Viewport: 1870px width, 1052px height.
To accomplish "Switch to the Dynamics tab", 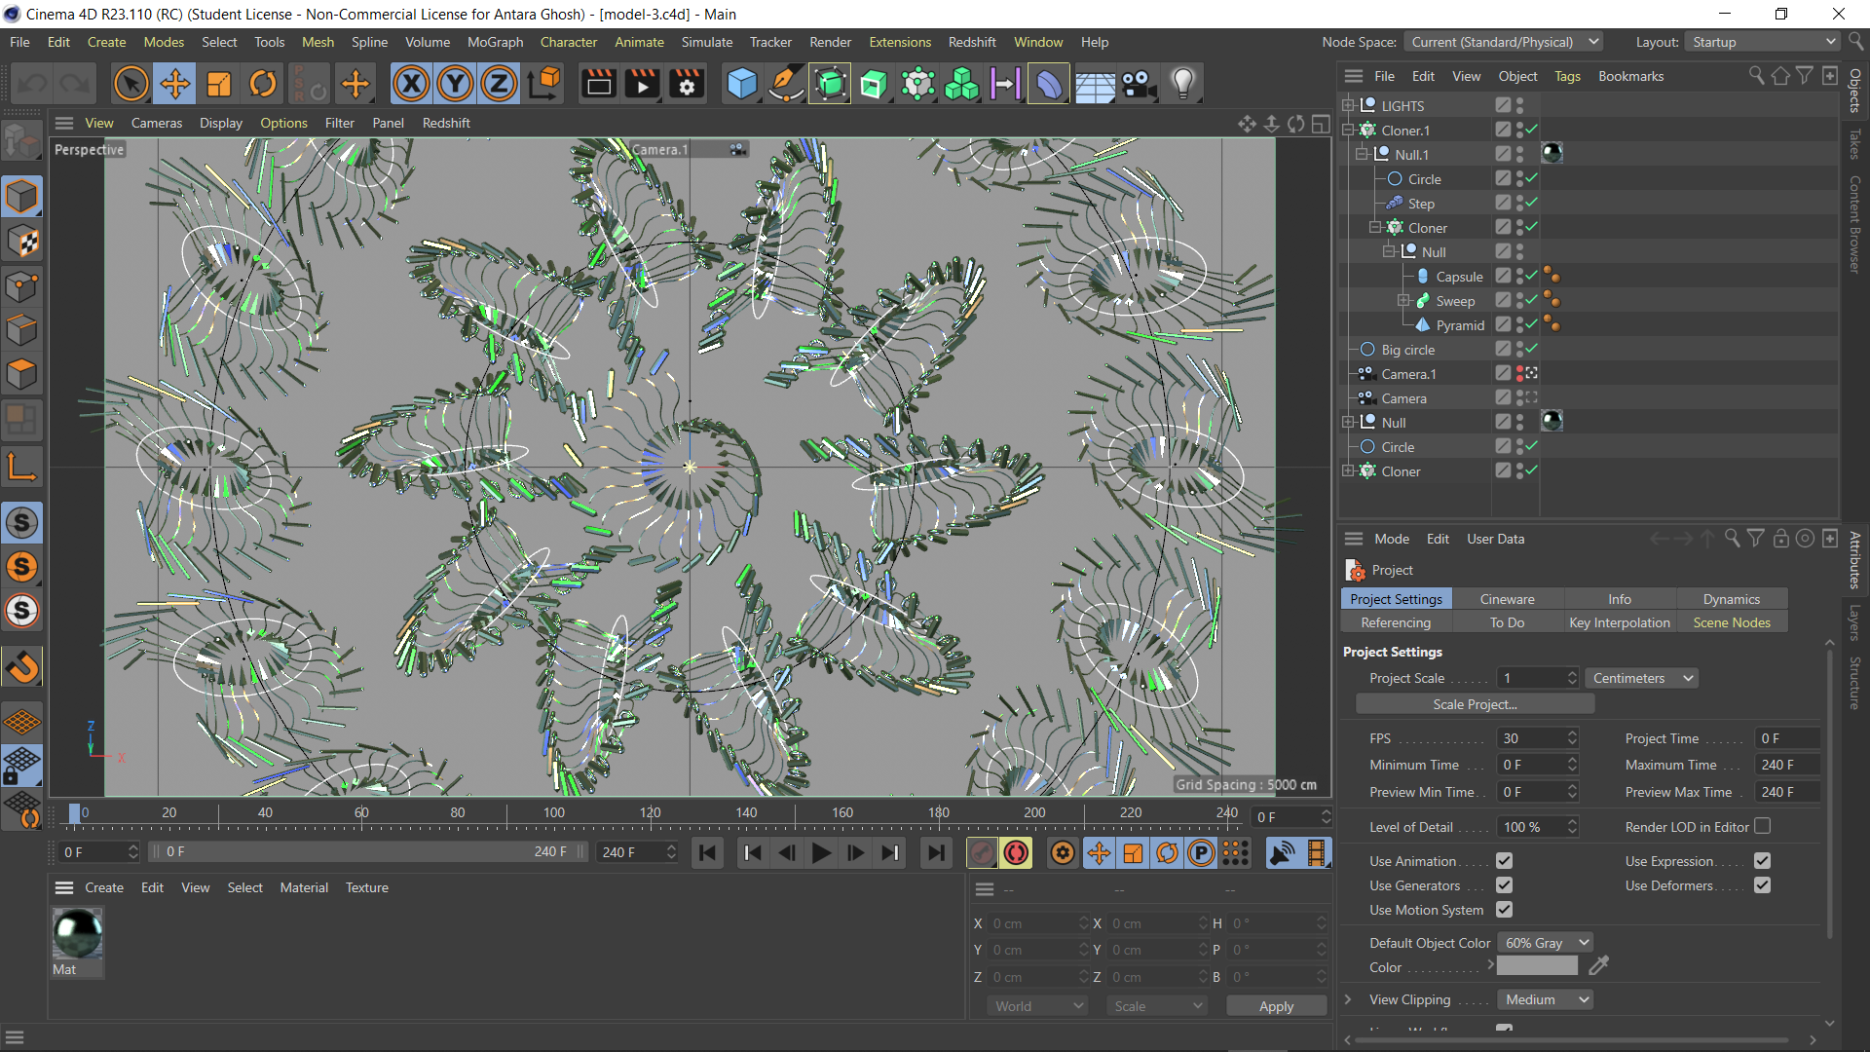I will (x=1731, y=599).
